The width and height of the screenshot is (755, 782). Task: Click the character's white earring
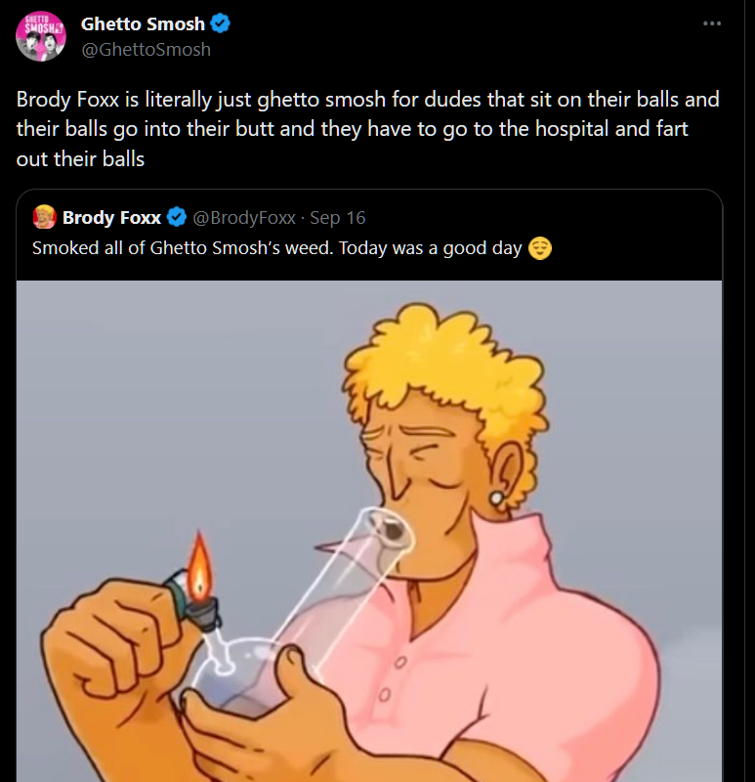coord(499,499)
